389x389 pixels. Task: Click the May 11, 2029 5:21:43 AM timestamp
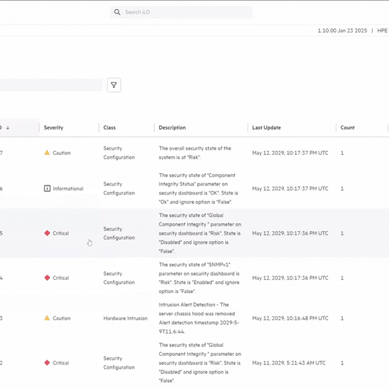point(289,363)
